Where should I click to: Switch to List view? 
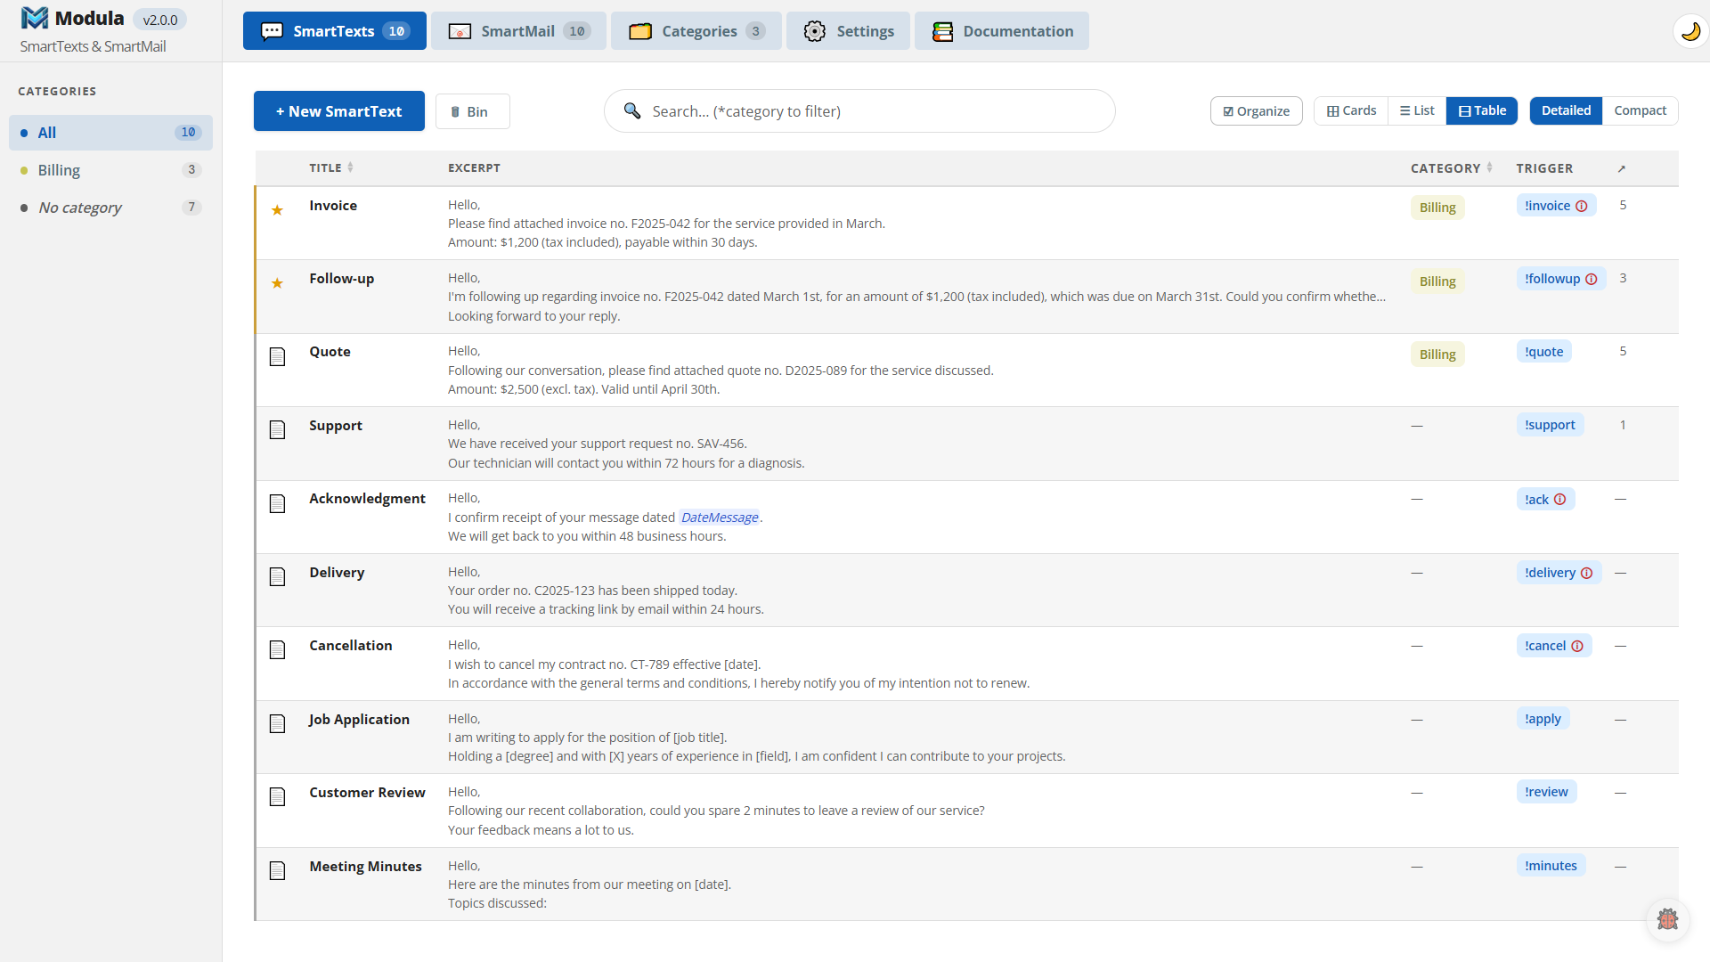tap(1417, 110)
